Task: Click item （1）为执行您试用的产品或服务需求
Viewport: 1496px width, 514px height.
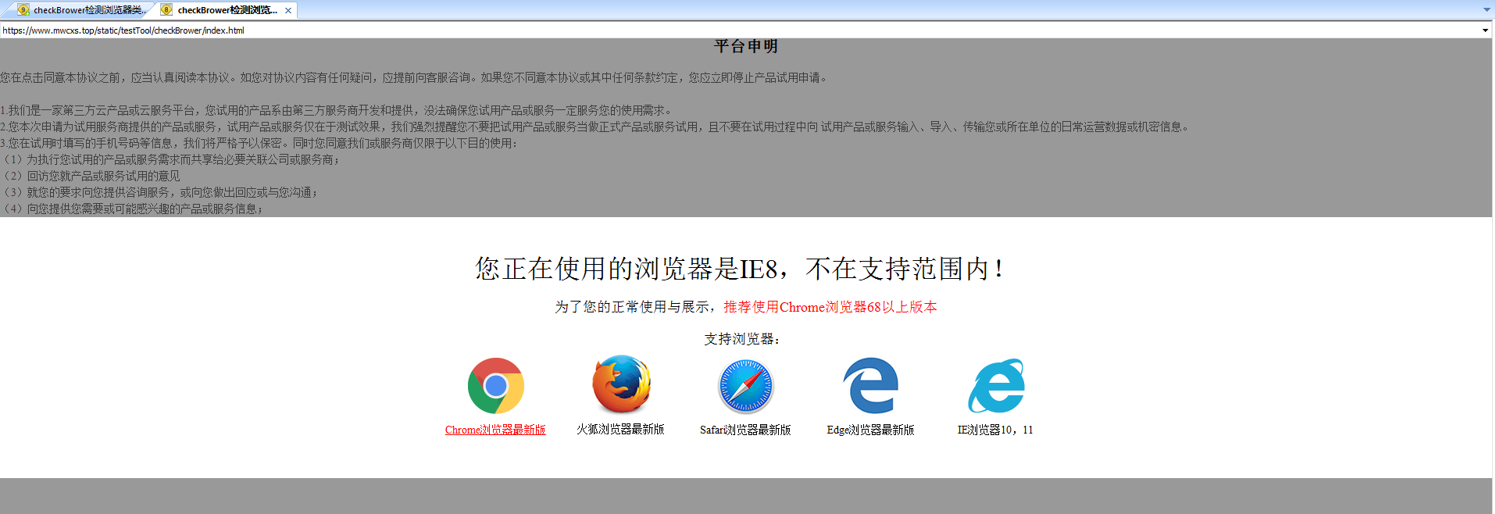Action: tap(170, 159)
